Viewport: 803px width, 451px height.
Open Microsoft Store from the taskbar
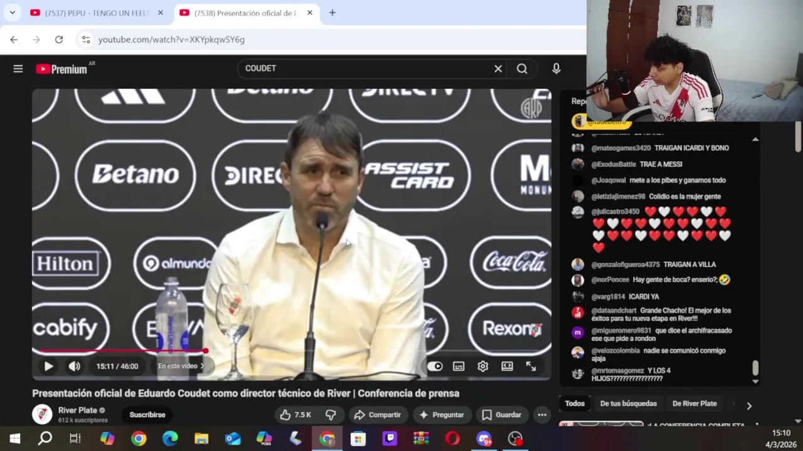click(358, 438)
